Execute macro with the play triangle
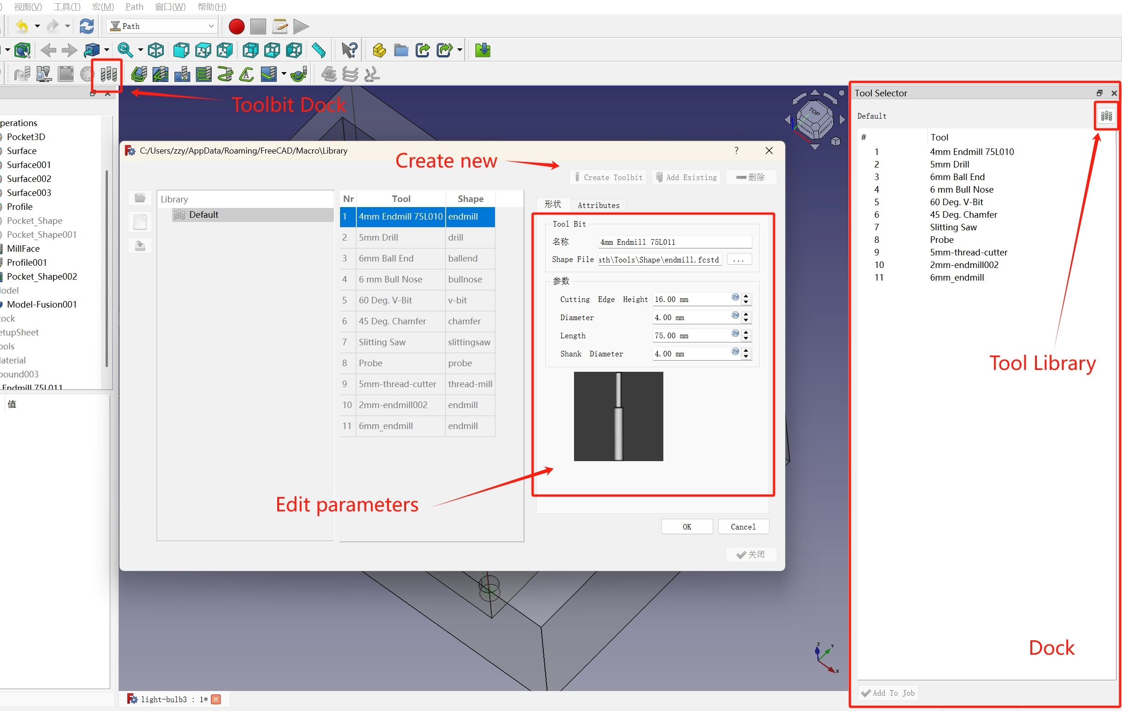 coord(301,27)
